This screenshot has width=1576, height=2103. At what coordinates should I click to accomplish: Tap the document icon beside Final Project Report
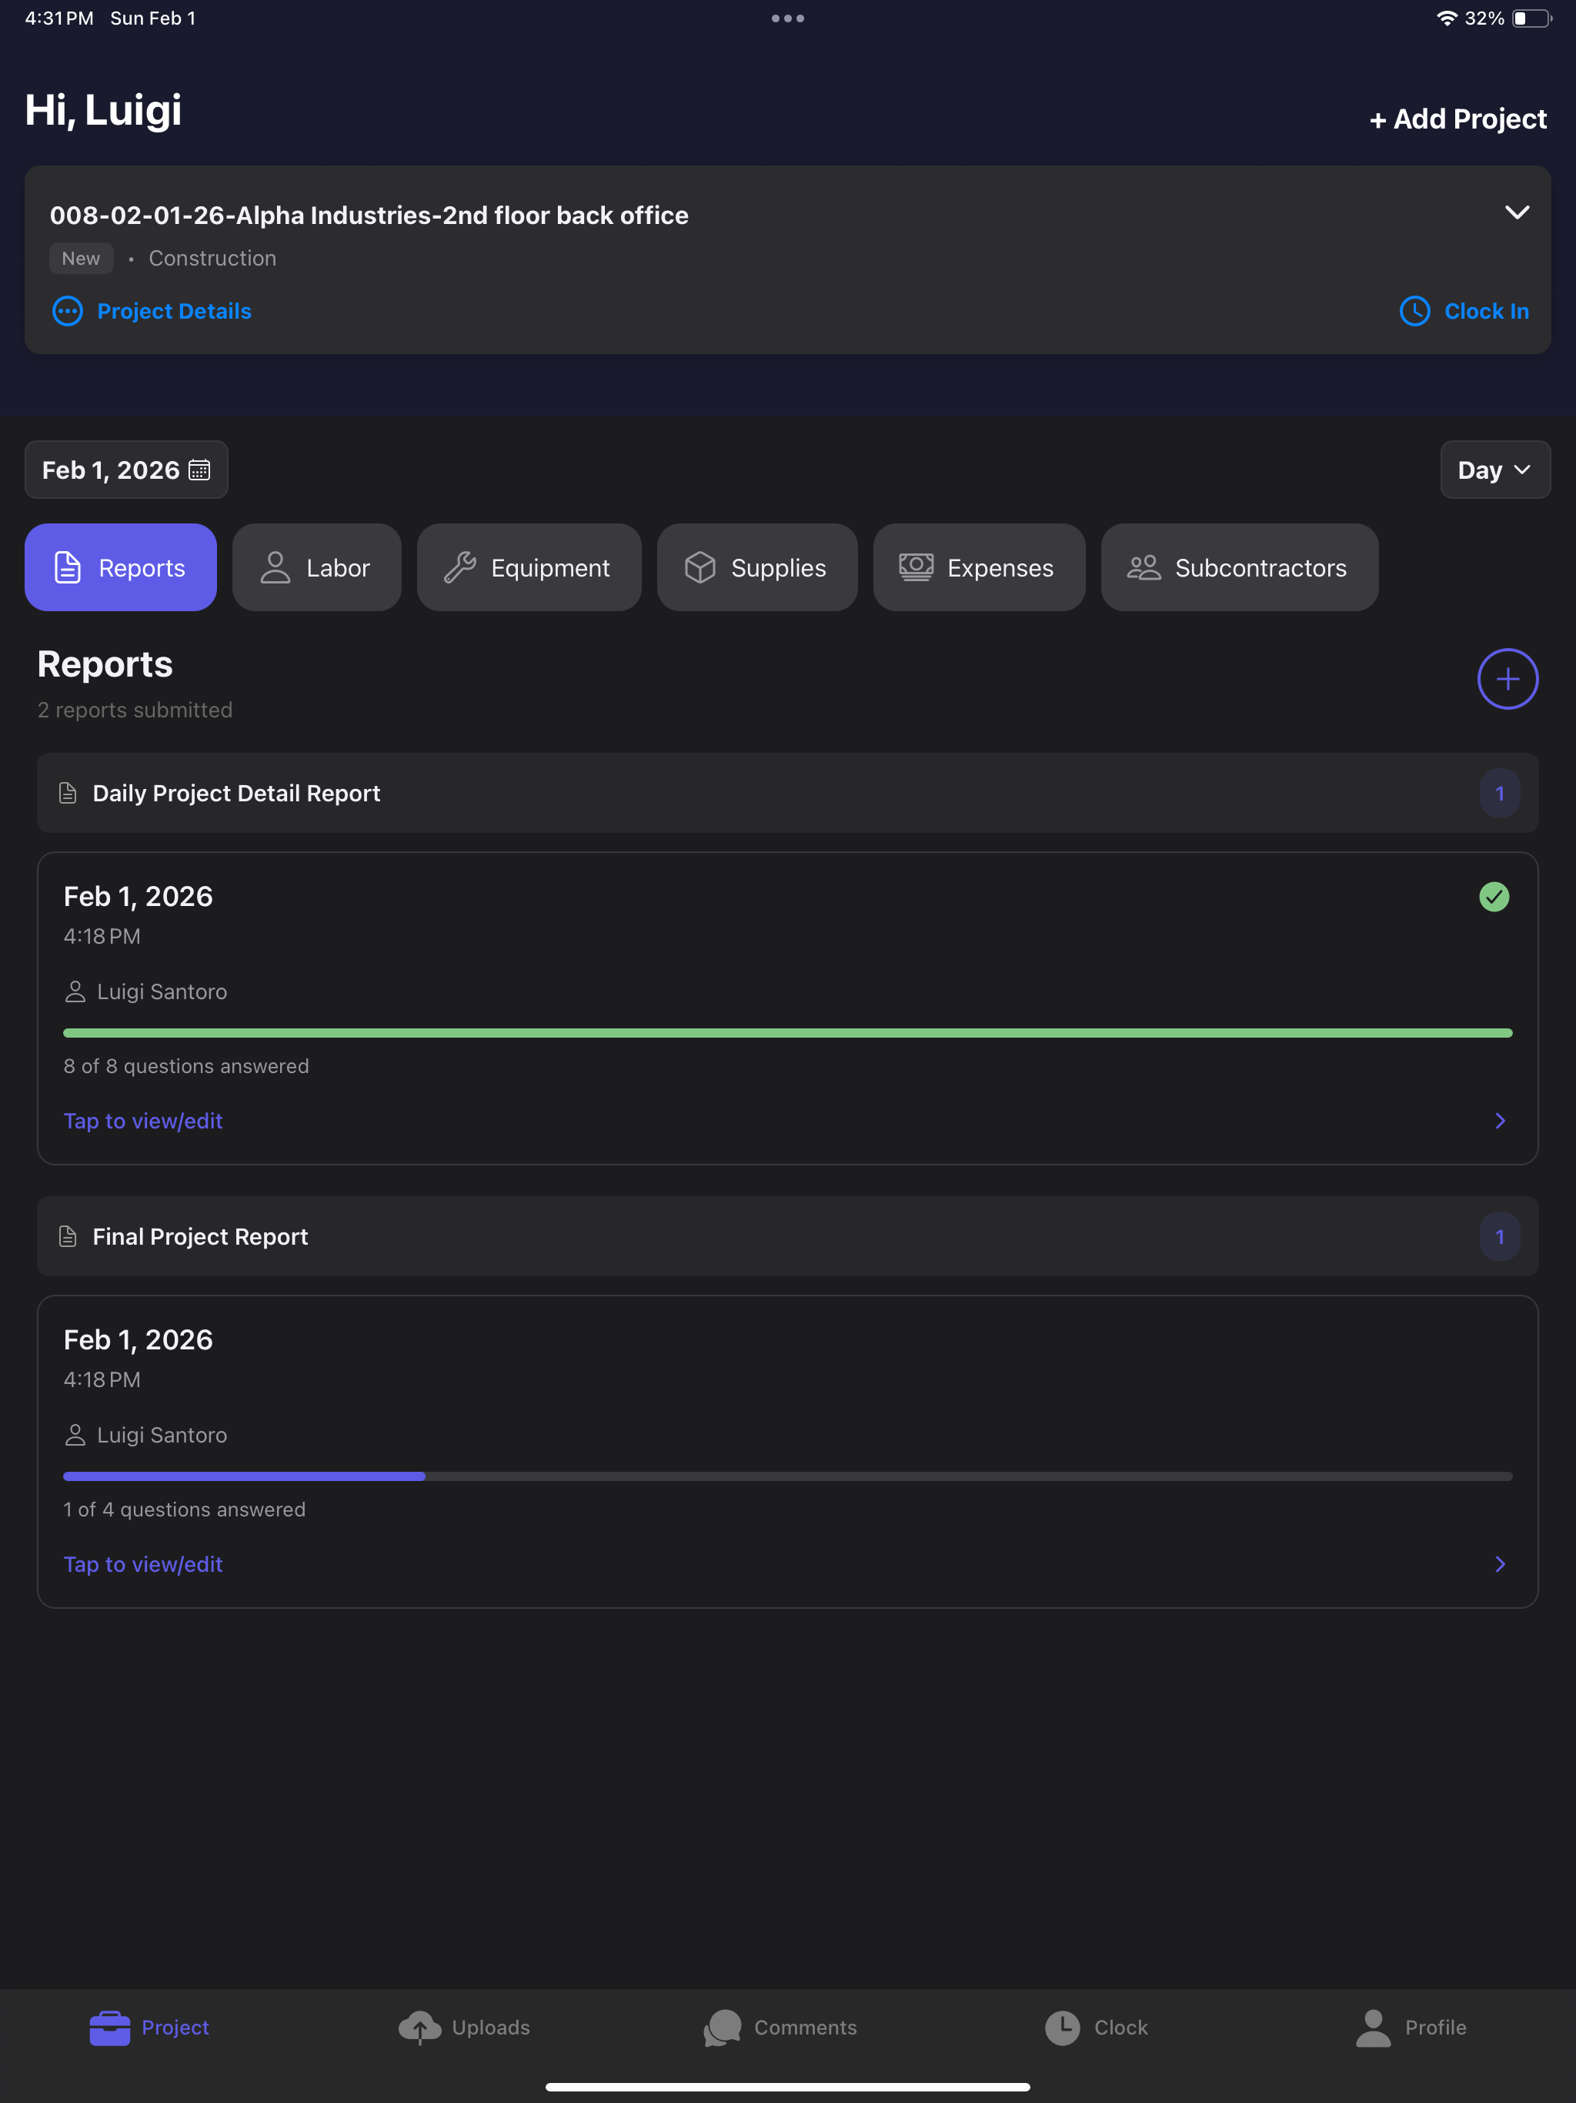pyautogui.click(x=68, y=1236)
